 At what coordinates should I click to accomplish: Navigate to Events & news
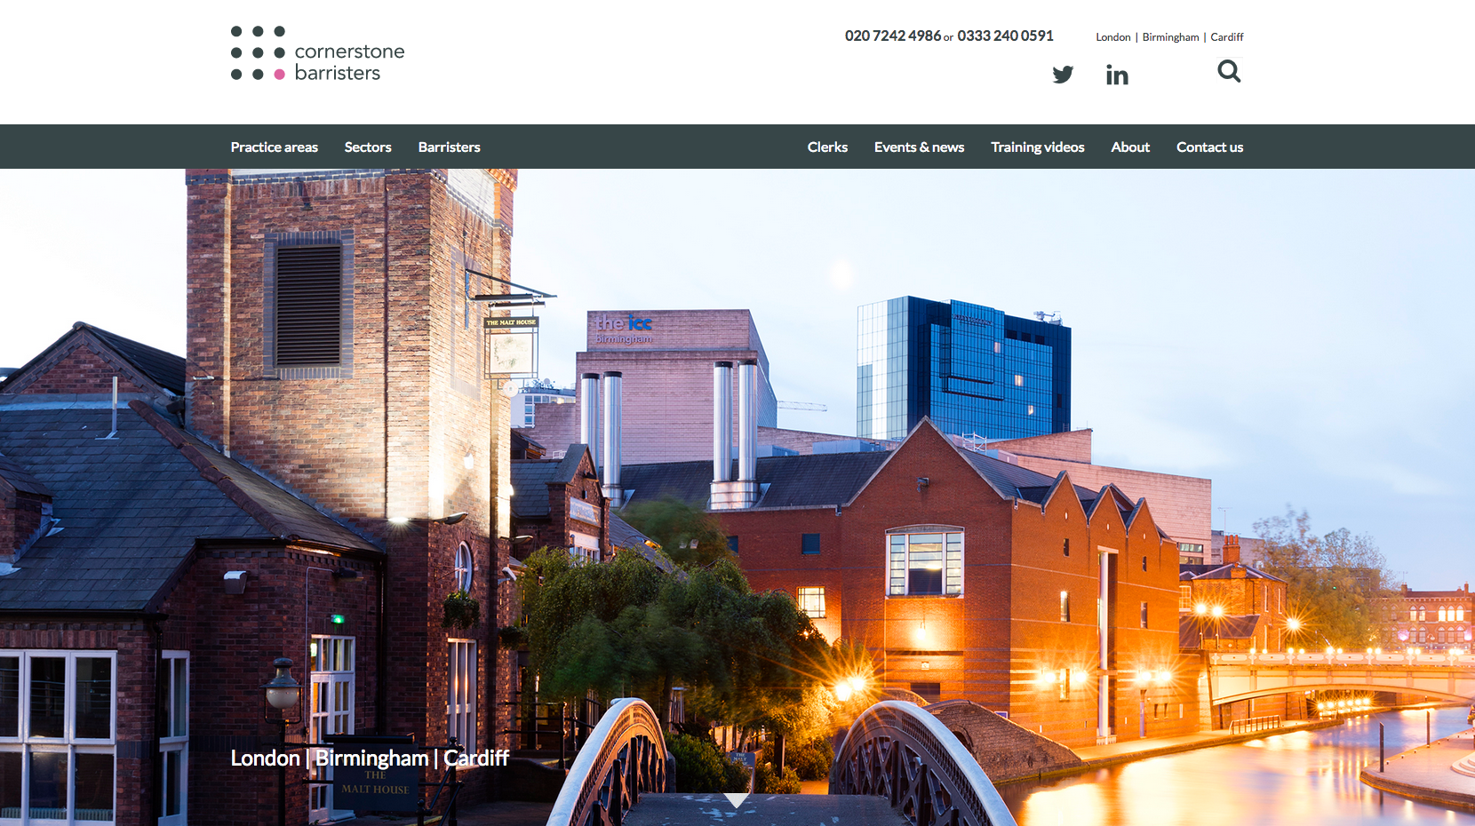click(x=919, y=147)
